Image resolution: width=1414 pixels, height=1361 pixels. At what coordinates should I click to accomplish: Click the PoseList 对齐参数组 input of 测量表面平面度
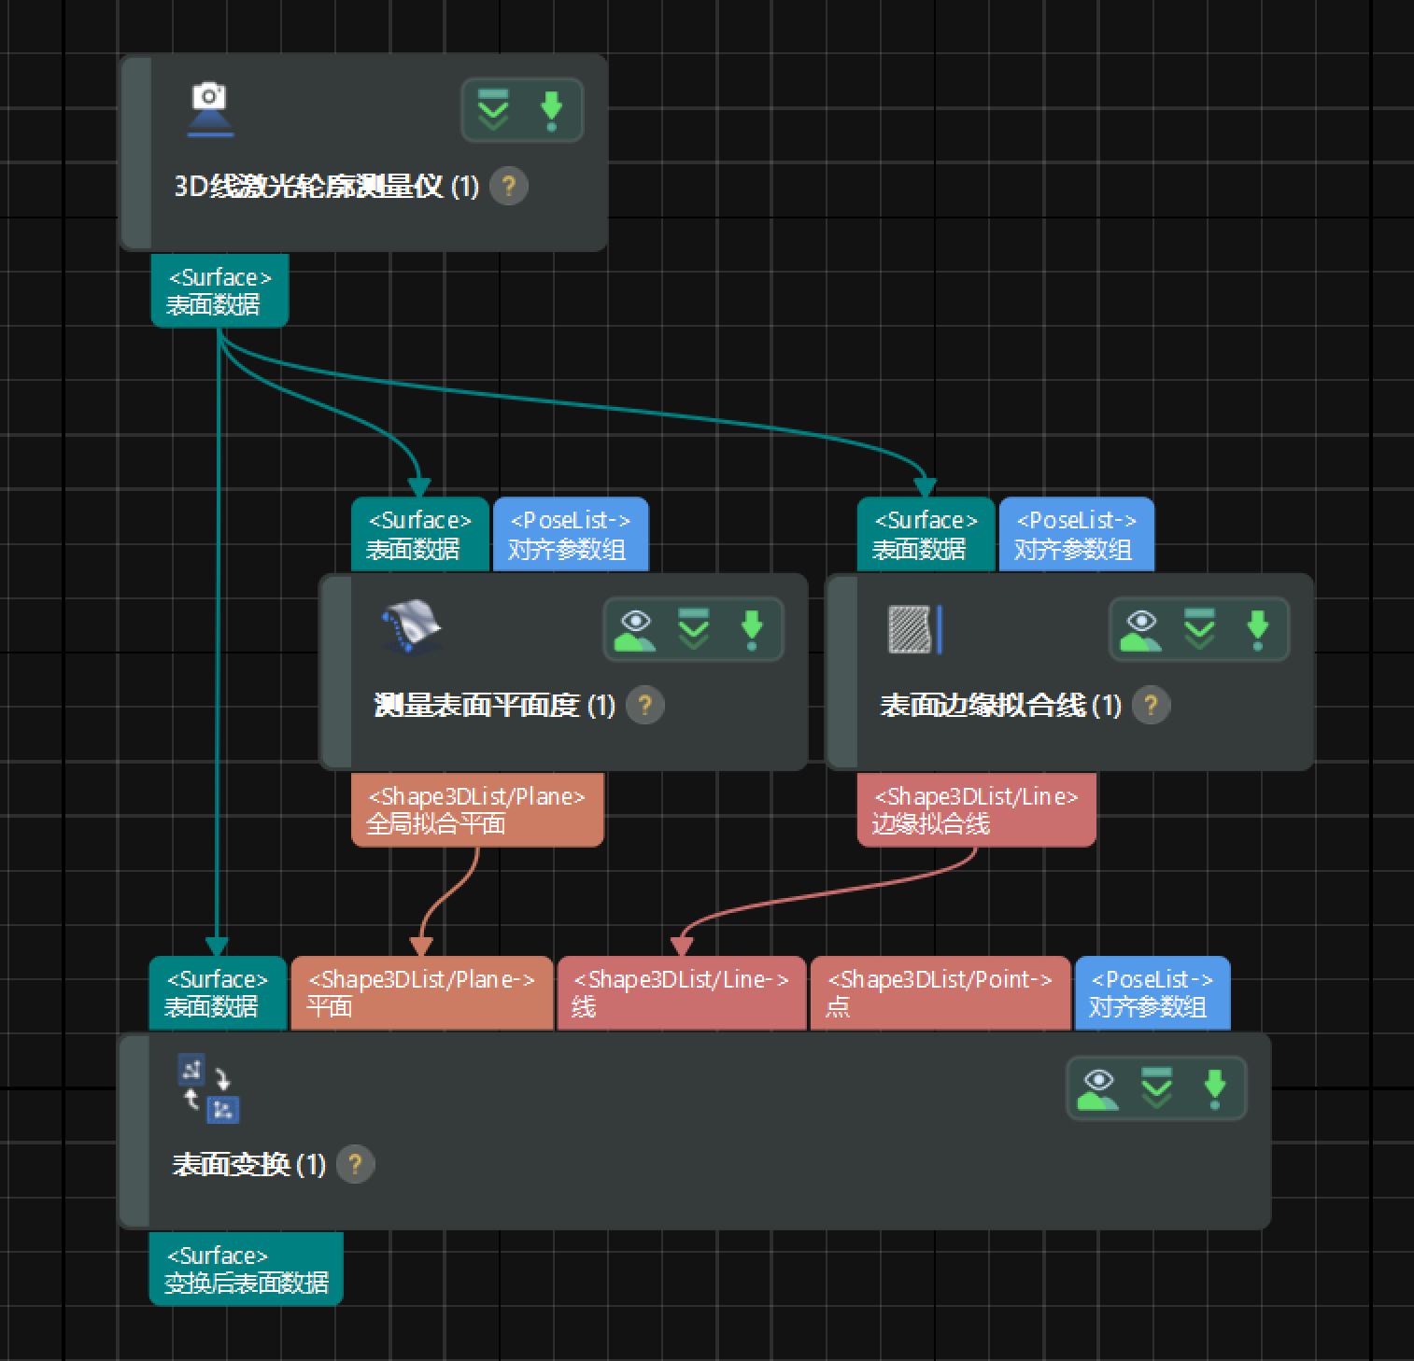(571, 534)
